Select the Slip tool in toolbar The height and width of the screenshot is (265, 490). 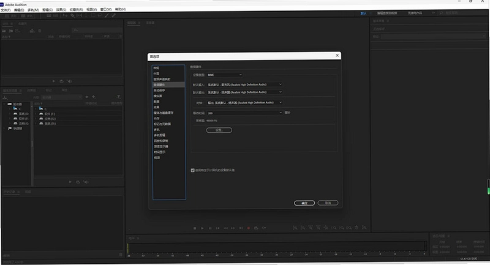point(80,15)
